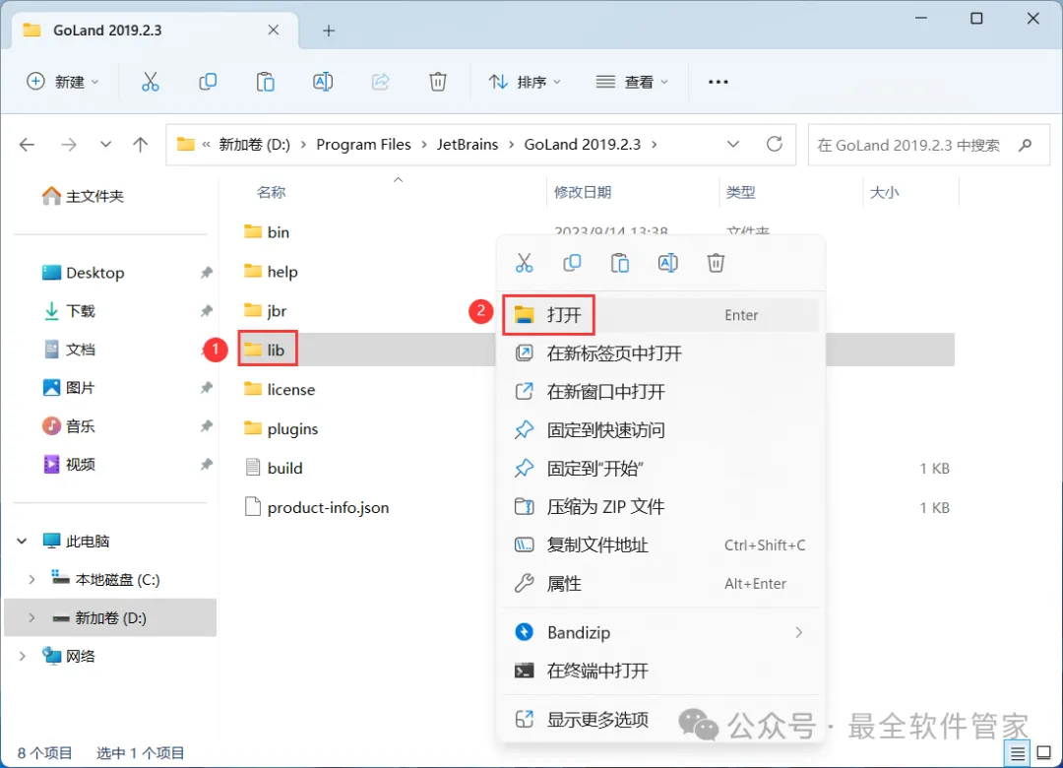Viewport: 1063px width, 768px height.
Task: Click JetBrains in the breadcrumb path
Action: point(468,145)
